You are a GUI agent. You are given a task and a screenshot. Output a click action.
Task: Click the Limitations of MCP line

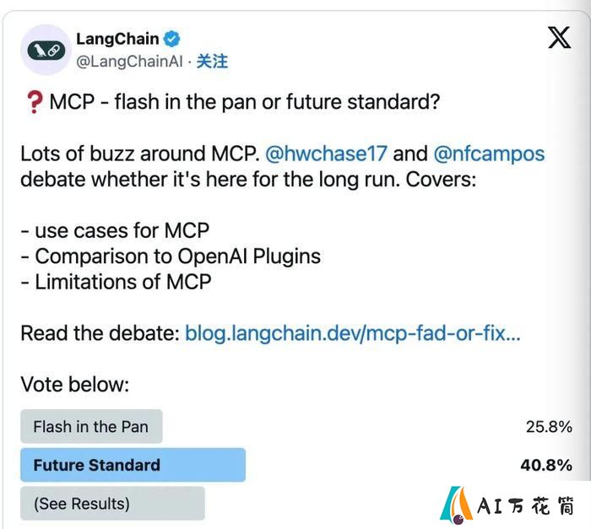117,282
